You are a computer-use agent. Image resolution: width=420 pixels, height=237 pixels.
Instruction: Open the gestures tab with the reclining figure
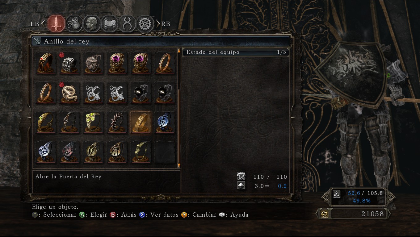[110, 24]
